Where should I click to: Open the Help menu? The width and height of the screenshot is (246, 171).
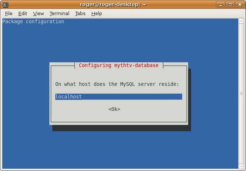tap(97, 14)
